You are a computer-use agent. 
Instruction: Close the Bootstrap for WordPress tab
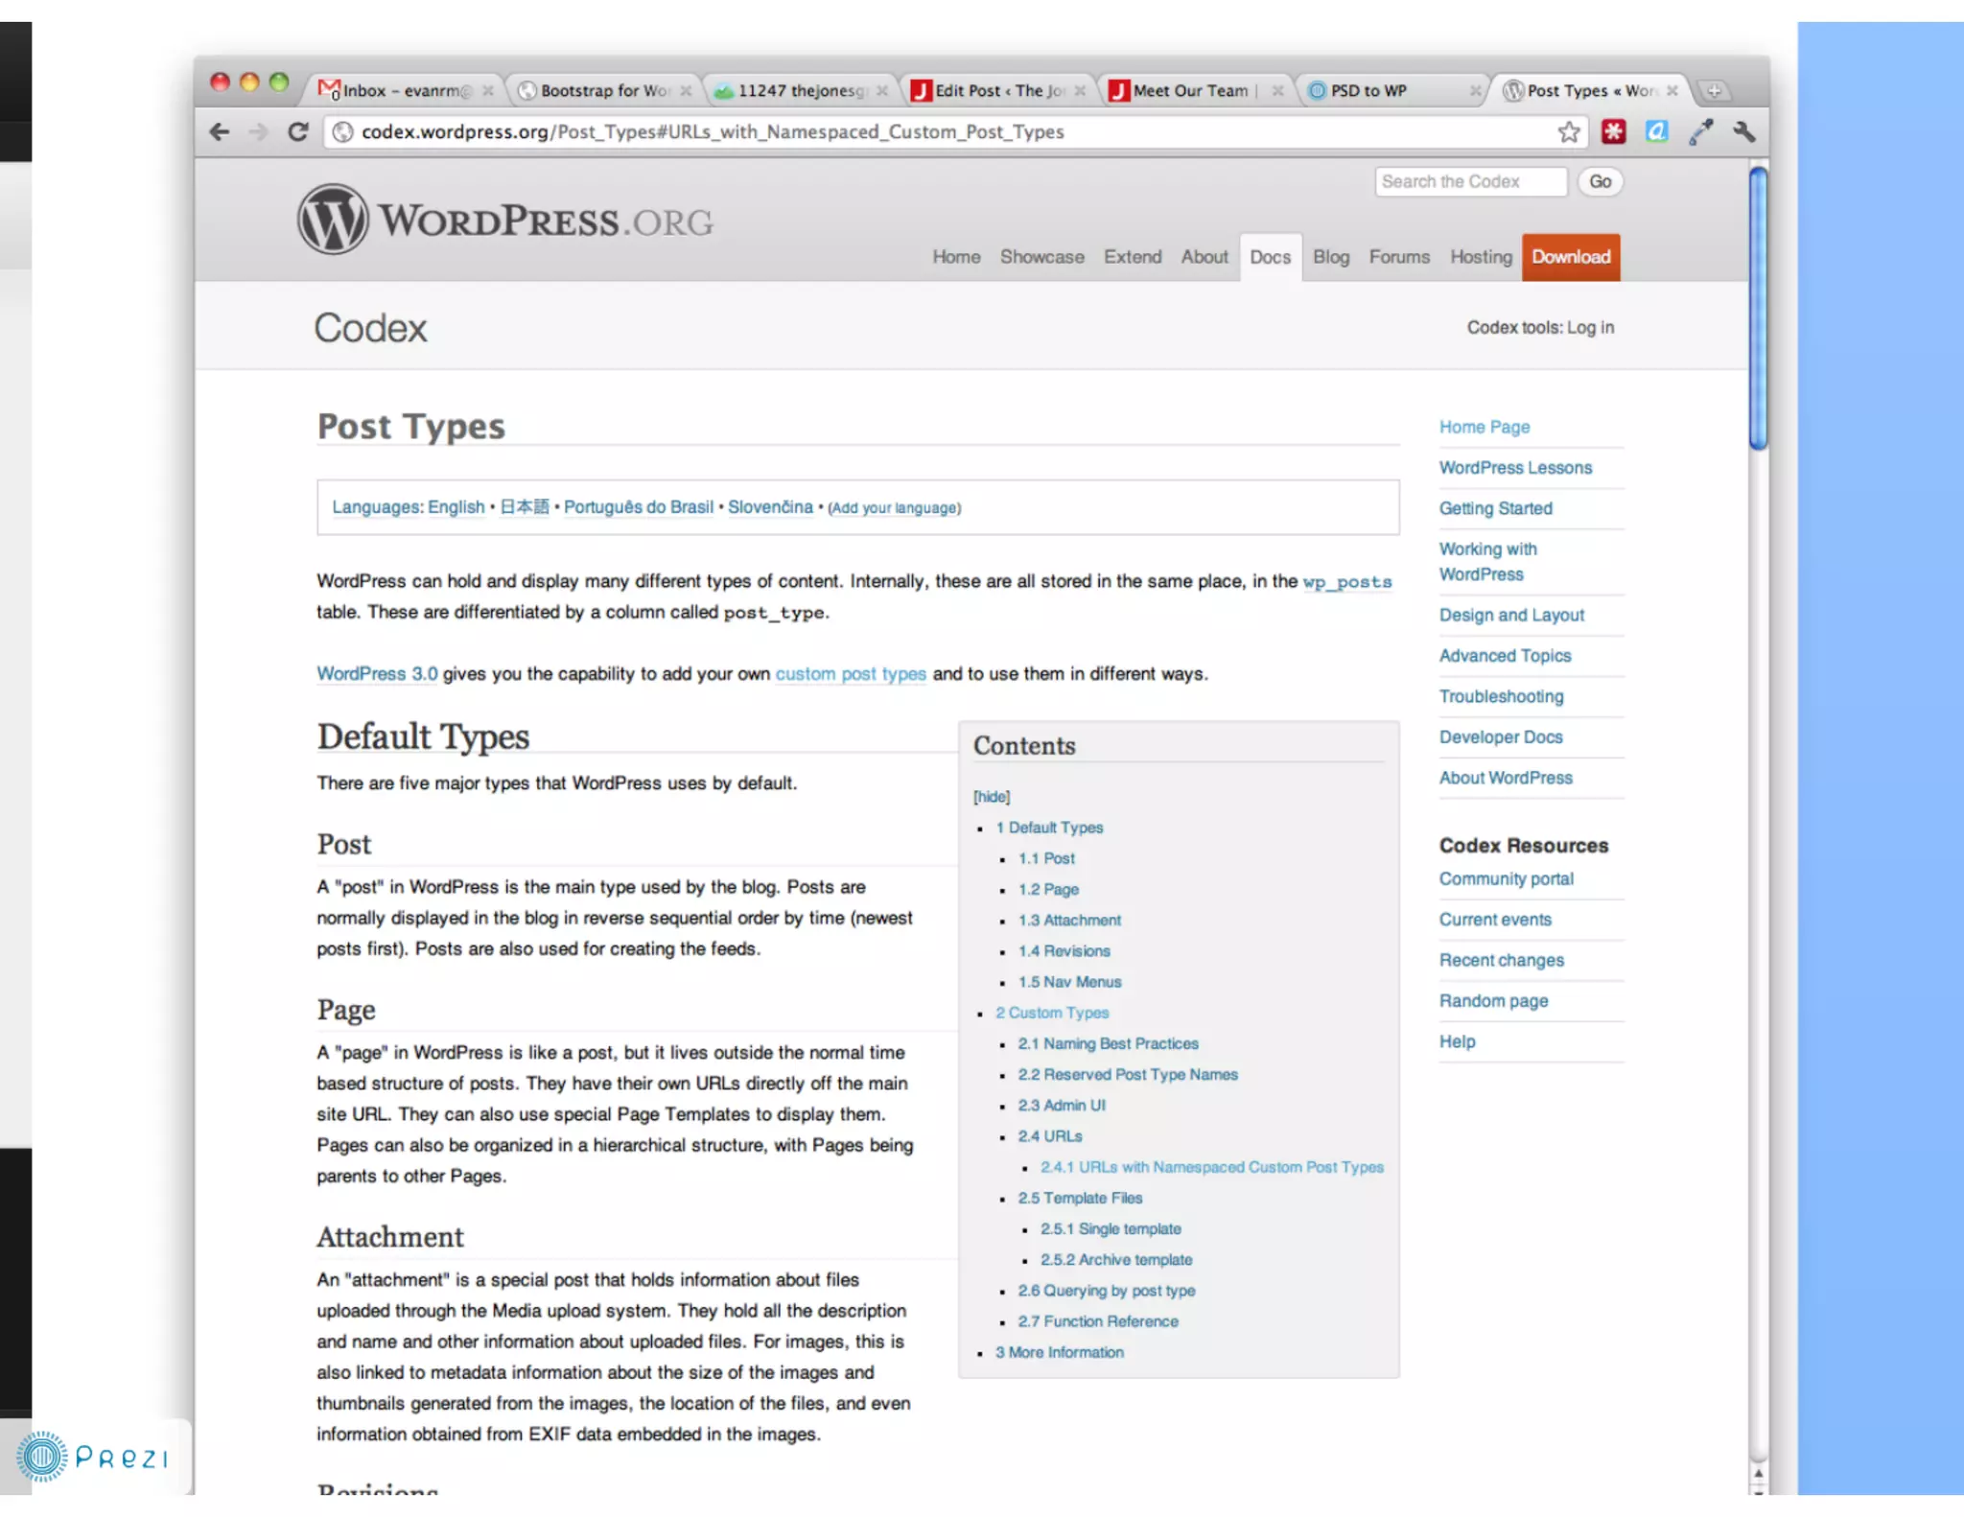tap(686, 90)
